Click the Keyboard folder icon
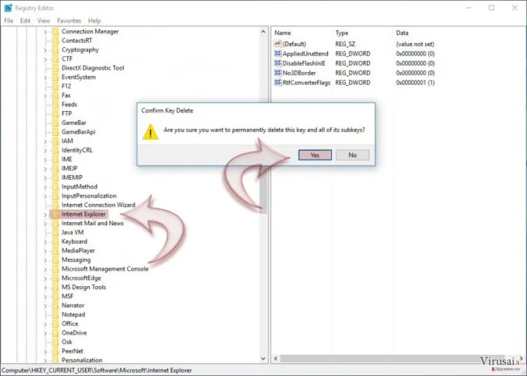Viewport: 527px width, 376px height. (x=55, y=242)
